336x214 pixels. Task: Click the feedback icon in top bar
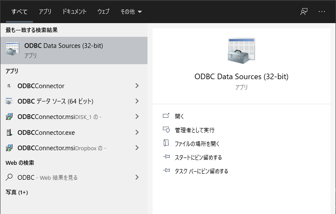(304, 12)
